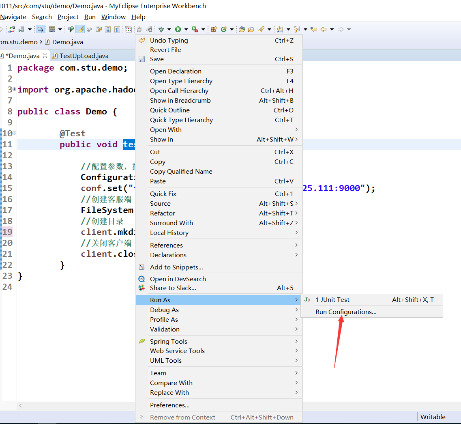This screenshot has height=424, width=461.
Task: Open the Search flashlight dropdown arrow
Action: 269,29
